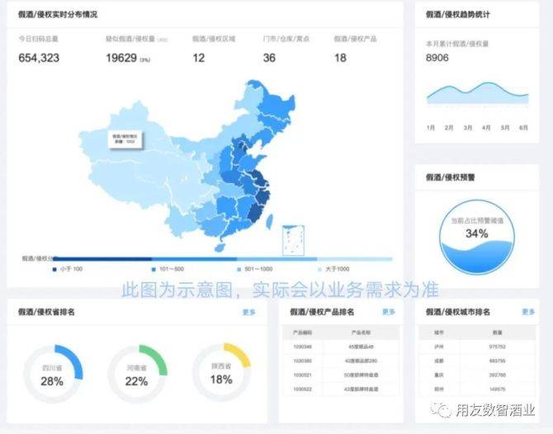Click the map tooltip over Xinjiang
Screen dimensions: 553x434
(x=125, y=137)
